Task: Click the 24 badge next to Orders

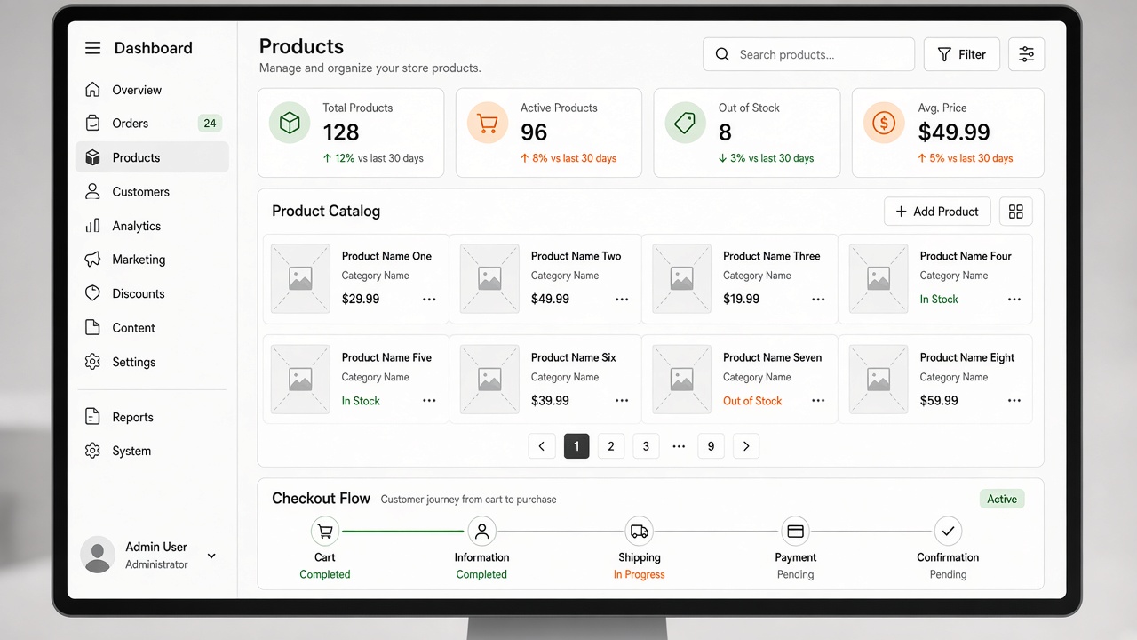Action: click(x=210, y=124)
